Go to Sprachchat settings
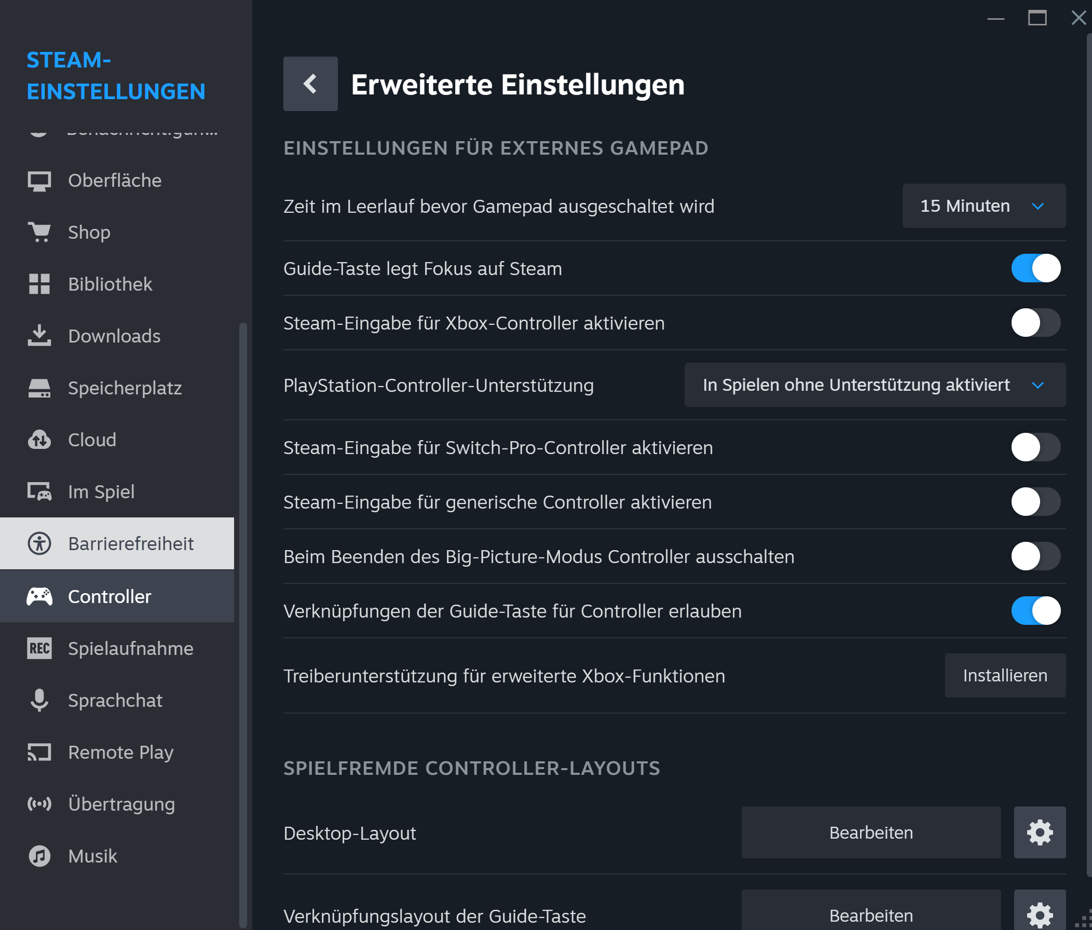The image size is (1092, 930). pyautogui.click(x=117, y=700)
